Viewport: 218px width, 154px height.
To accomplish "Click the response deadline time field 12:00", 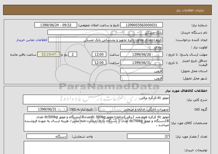I will coord(99,55).
